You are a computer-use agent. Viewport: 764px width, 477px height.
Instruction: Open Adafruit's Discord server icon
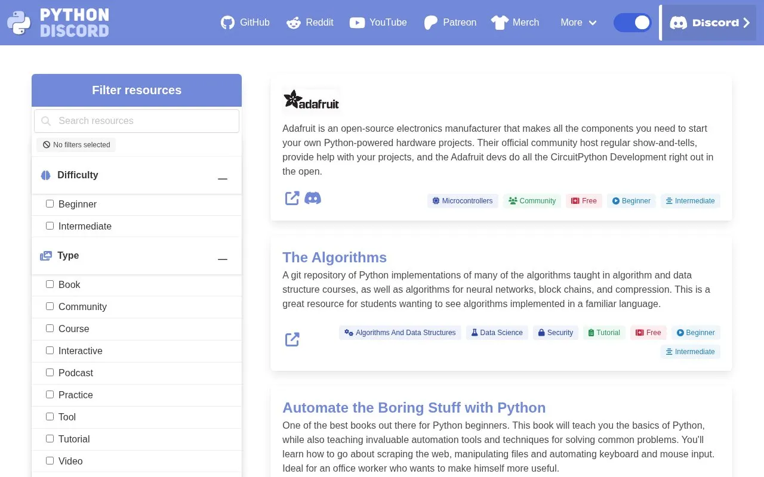pyautogui.click(x=313, y=198)
